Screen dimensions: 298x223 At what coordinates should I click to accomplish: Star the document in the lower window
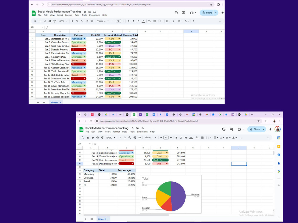pos(133,128)
